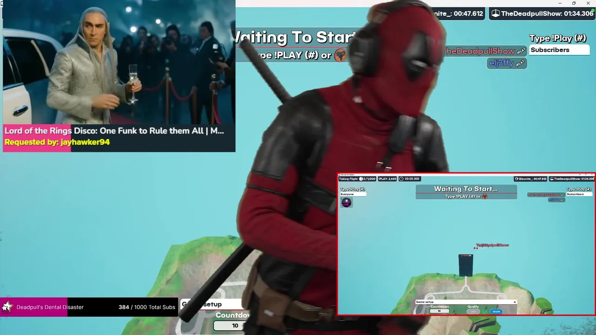Click the '384 / 1000 Total Subs' counter

pos(147,307)
